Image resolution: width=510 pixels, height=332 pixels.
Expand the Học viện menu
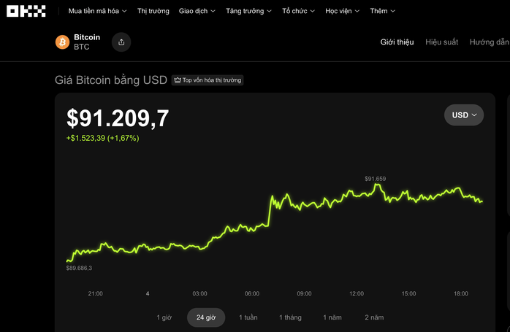click(343, 12)
